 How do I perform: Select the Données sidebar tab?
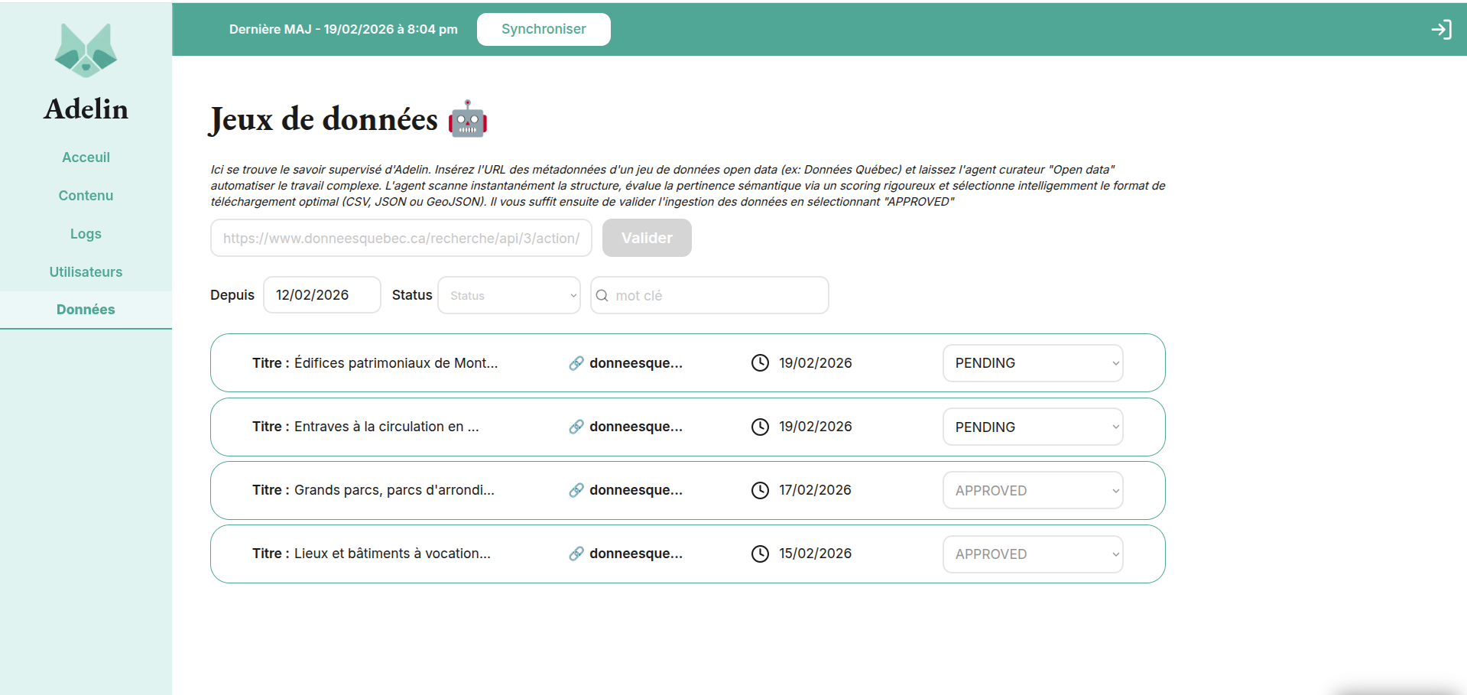(x=86, y=310)
